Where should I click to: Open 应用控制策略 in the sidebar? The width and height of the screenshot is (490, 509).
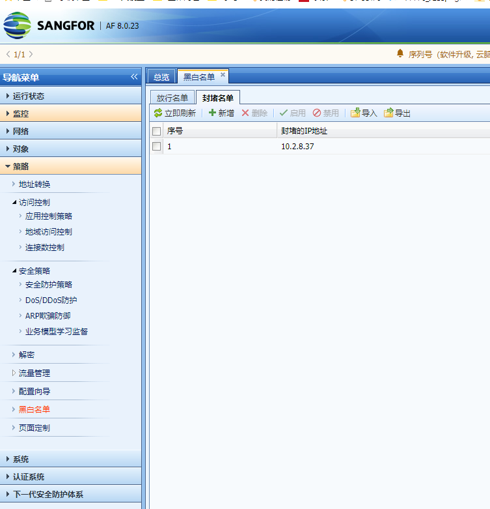point(49,216)
